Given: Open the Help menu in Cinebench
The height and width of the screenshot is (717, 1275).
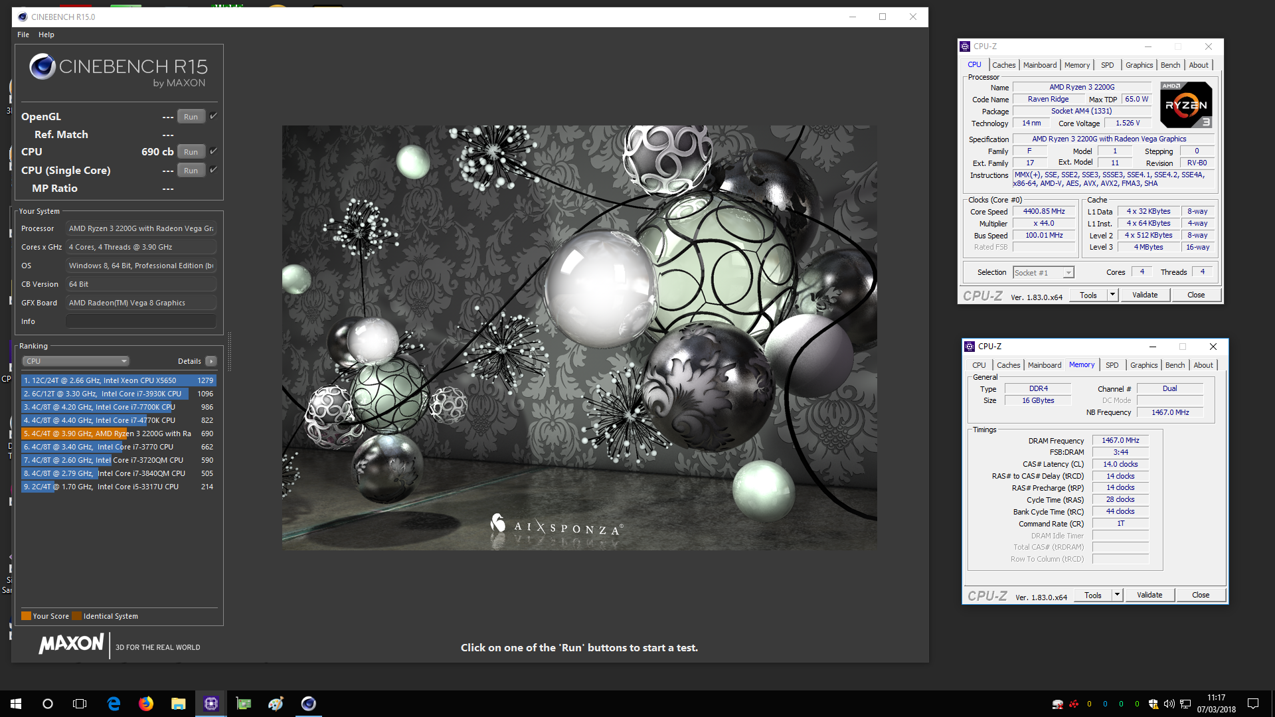Looking at the screenshot, I should click(x=46, y=35).
